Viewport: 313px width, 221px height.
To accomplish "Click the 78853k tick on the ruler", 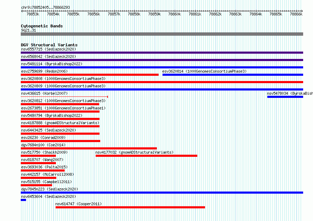I will coord(33,14).
